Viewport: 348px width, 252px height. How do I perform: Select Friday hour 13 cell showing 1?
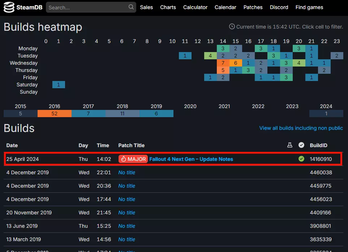[210, 77]
